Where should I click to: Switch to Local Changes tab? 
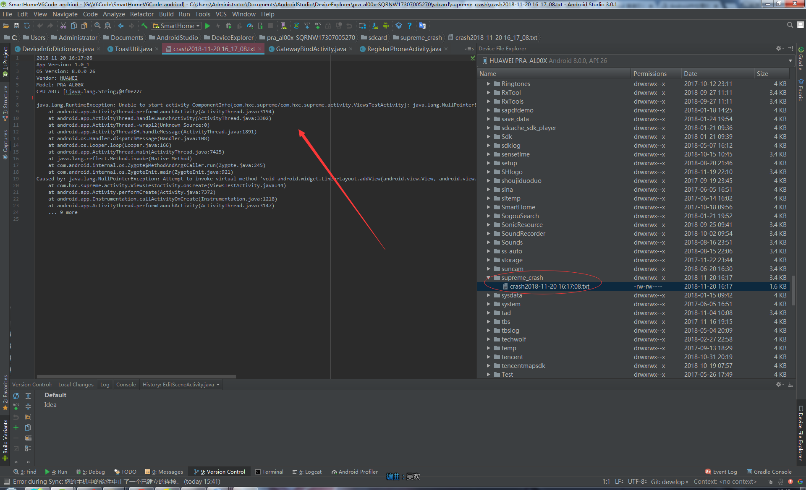coord(76,385)
